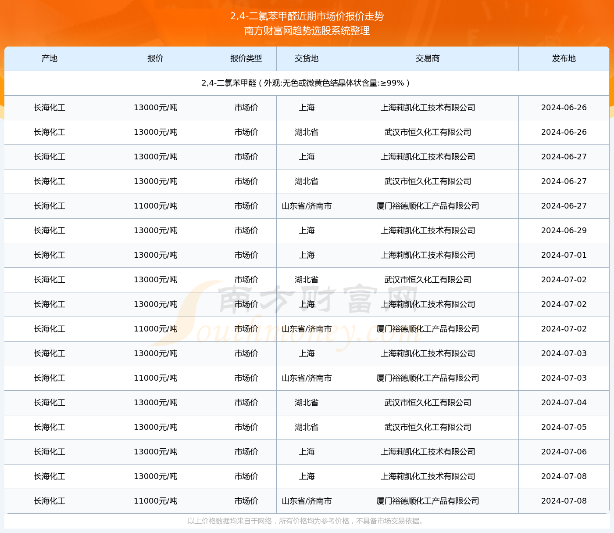Screen dimensions: 614x533
Task: Select date 2024-07-02 in 武汉市恒久化工 row
Action: 564,280
